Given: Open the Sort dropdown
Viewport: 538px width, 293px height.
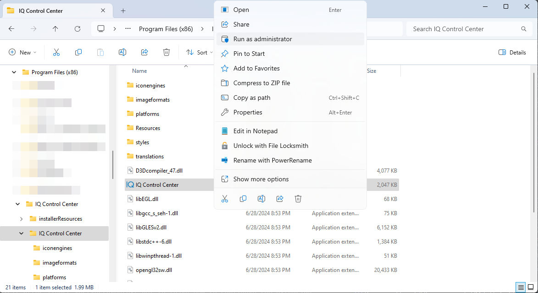Looking at the screenshot, I should click(200, 52).
